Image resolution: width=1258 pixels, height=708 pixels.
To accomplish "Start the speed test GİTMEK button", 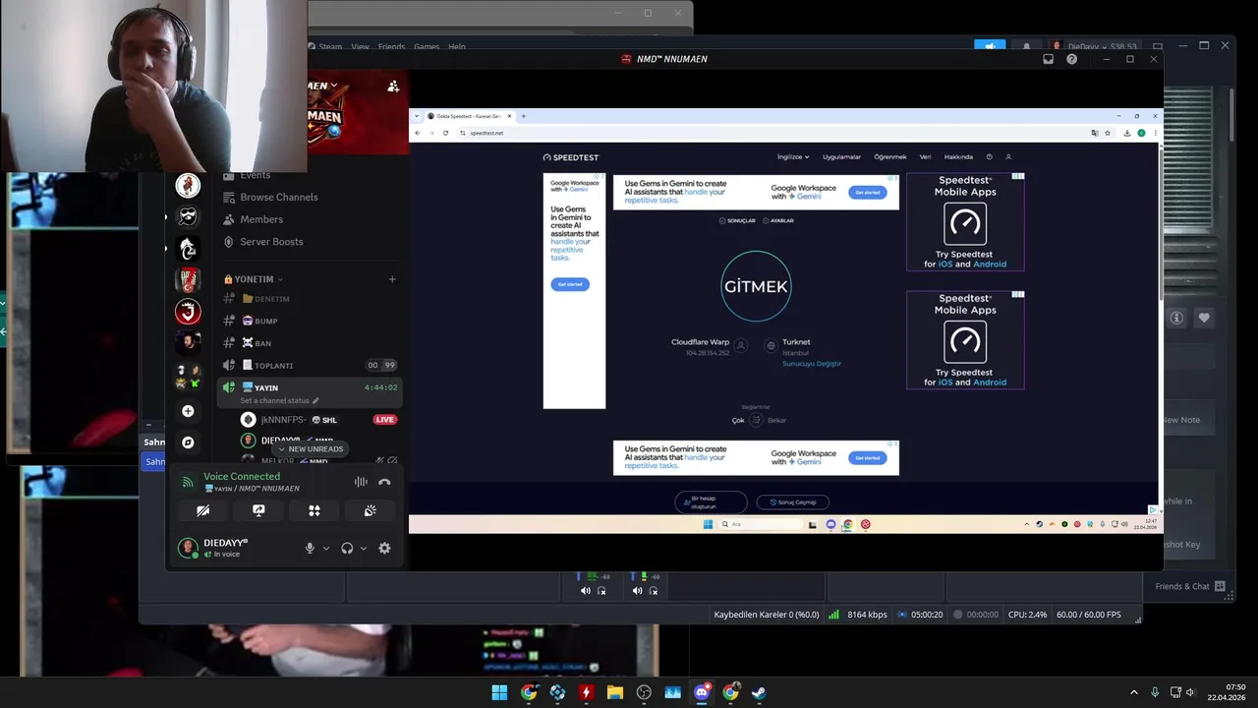I will coord(756,286).
